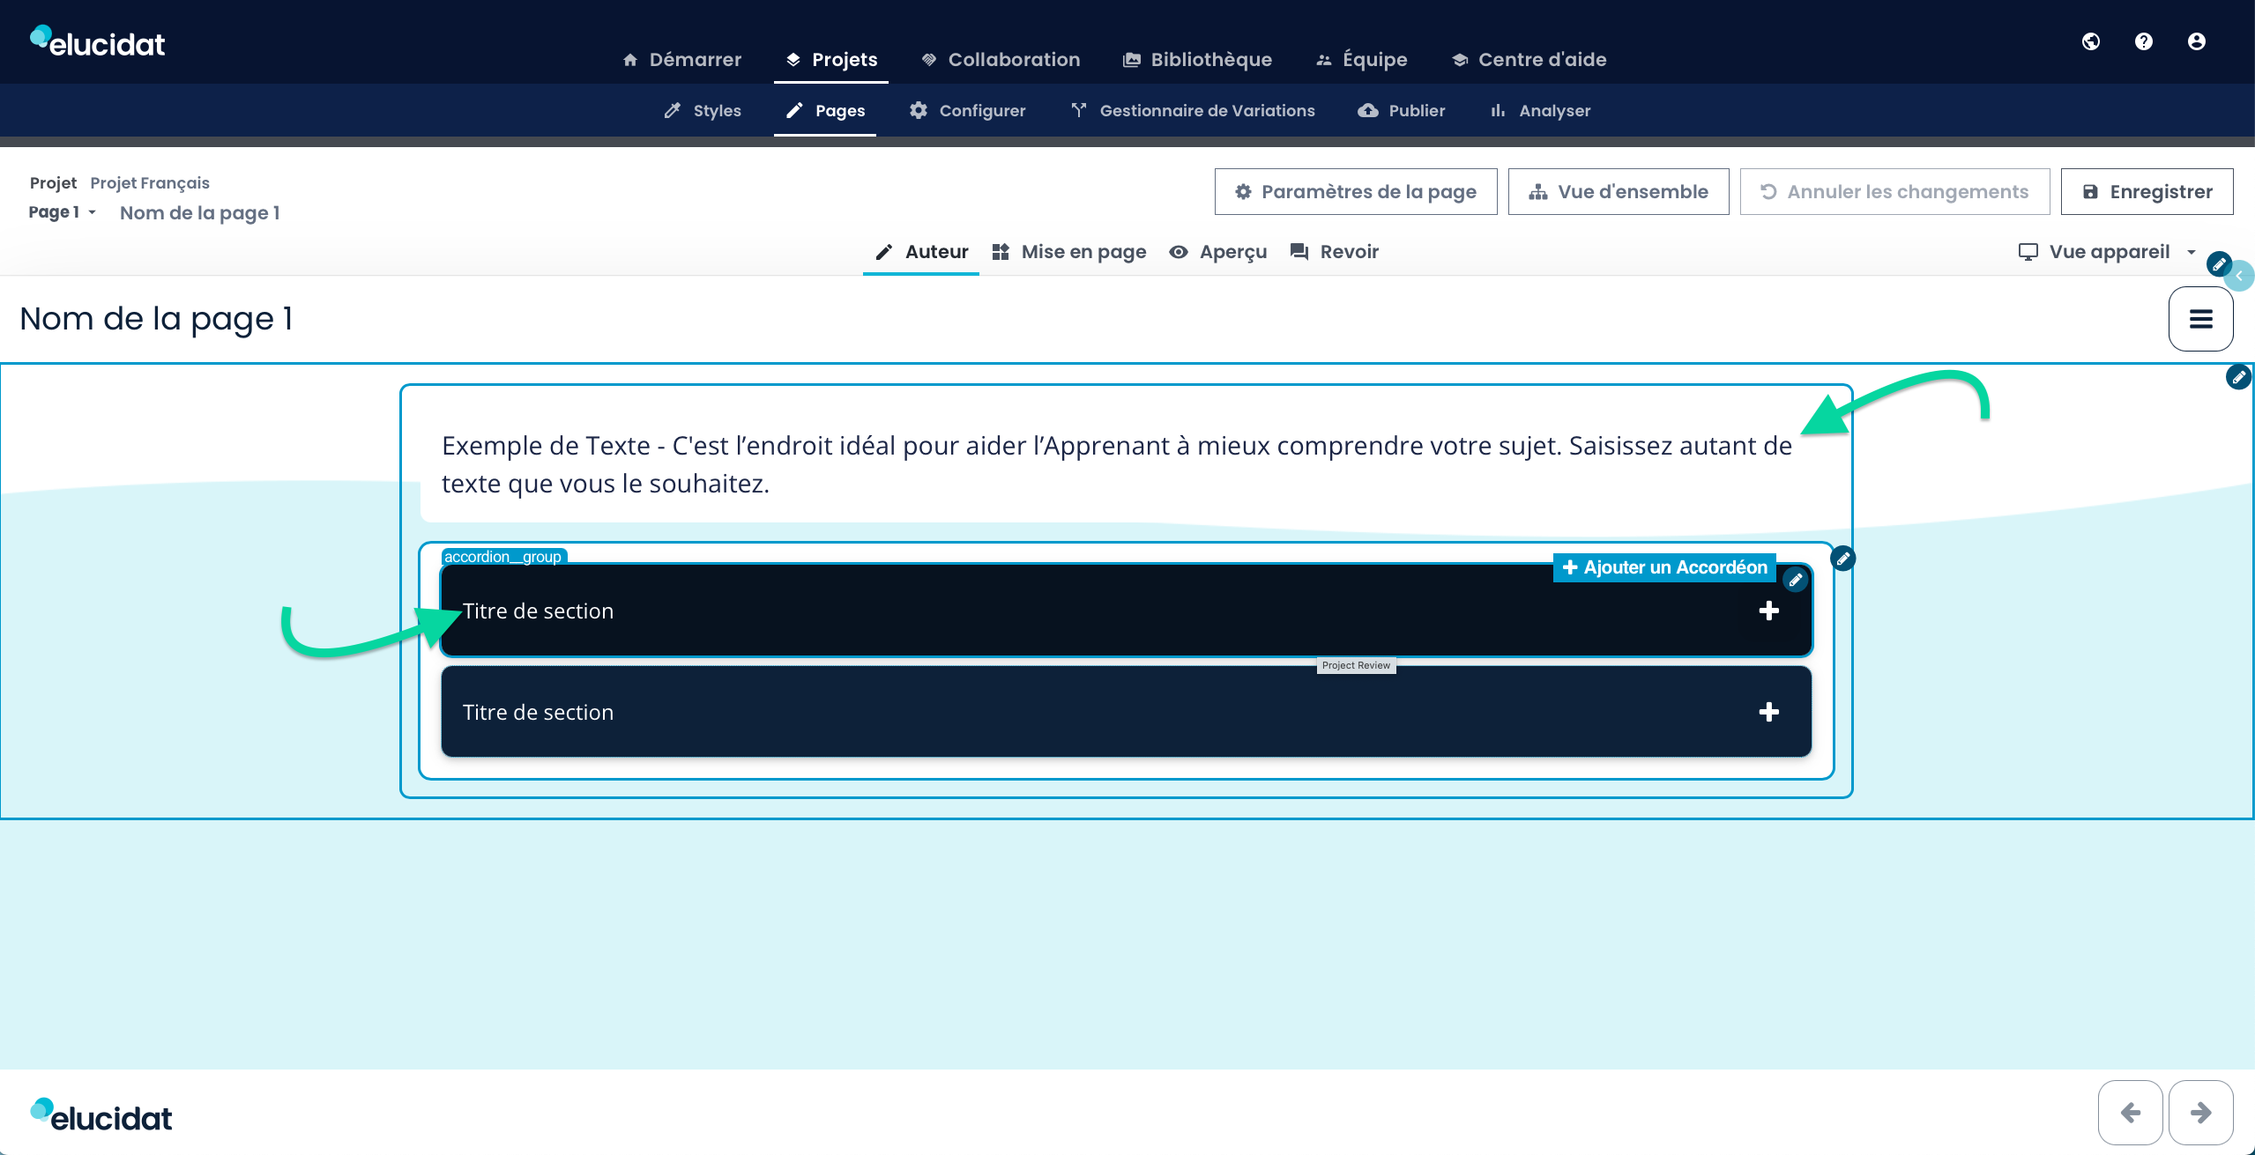Screen dimensions: 2255x1155
Task: Click the pencil edit icon on accordion group
Action: point(1843,559)
